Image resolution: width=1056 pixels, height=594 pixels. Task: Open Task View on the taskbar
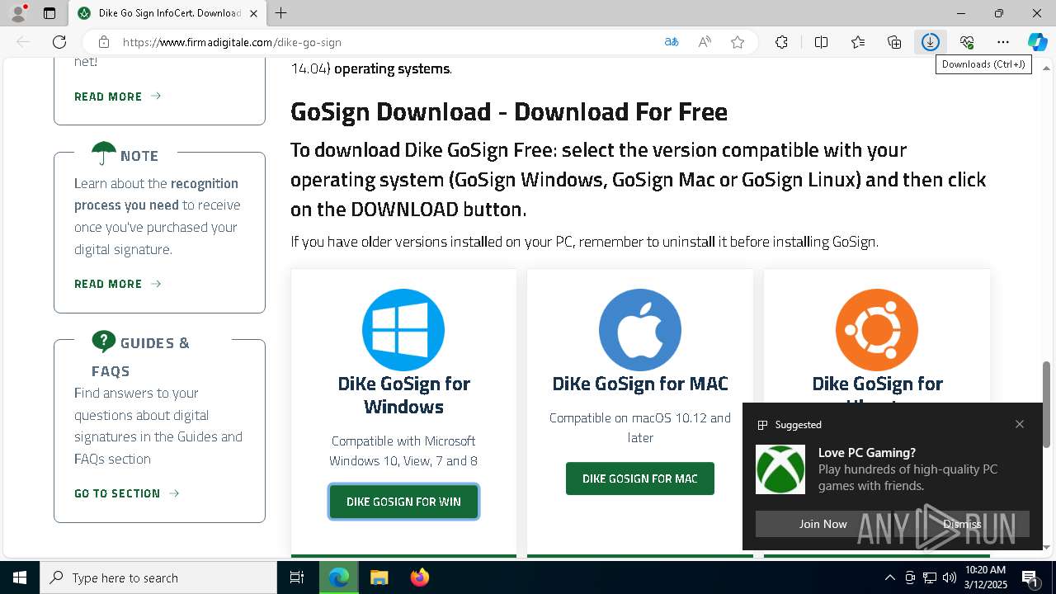pyautogui.click(x=297, y=577)
